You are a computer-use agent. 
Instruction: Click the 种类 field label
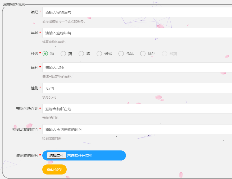click(x=35, y=53)
